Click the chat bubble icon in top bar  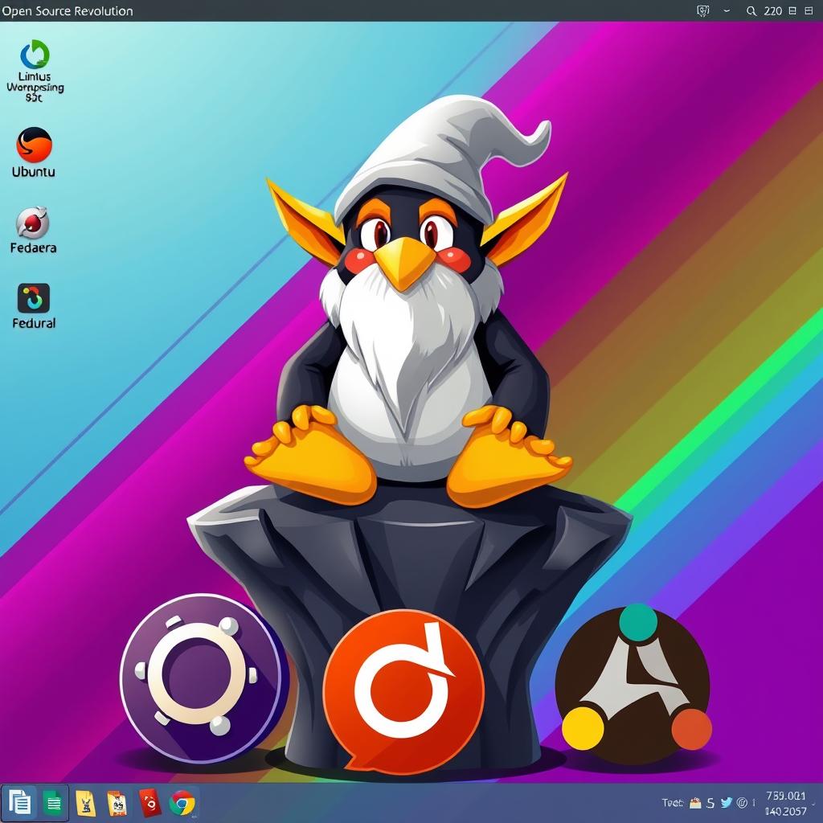[702, 11]
